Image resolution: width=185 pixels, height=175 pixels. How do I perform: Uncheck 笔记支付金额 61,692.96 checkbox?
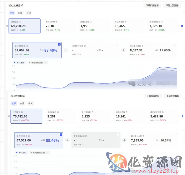[59, 45]
